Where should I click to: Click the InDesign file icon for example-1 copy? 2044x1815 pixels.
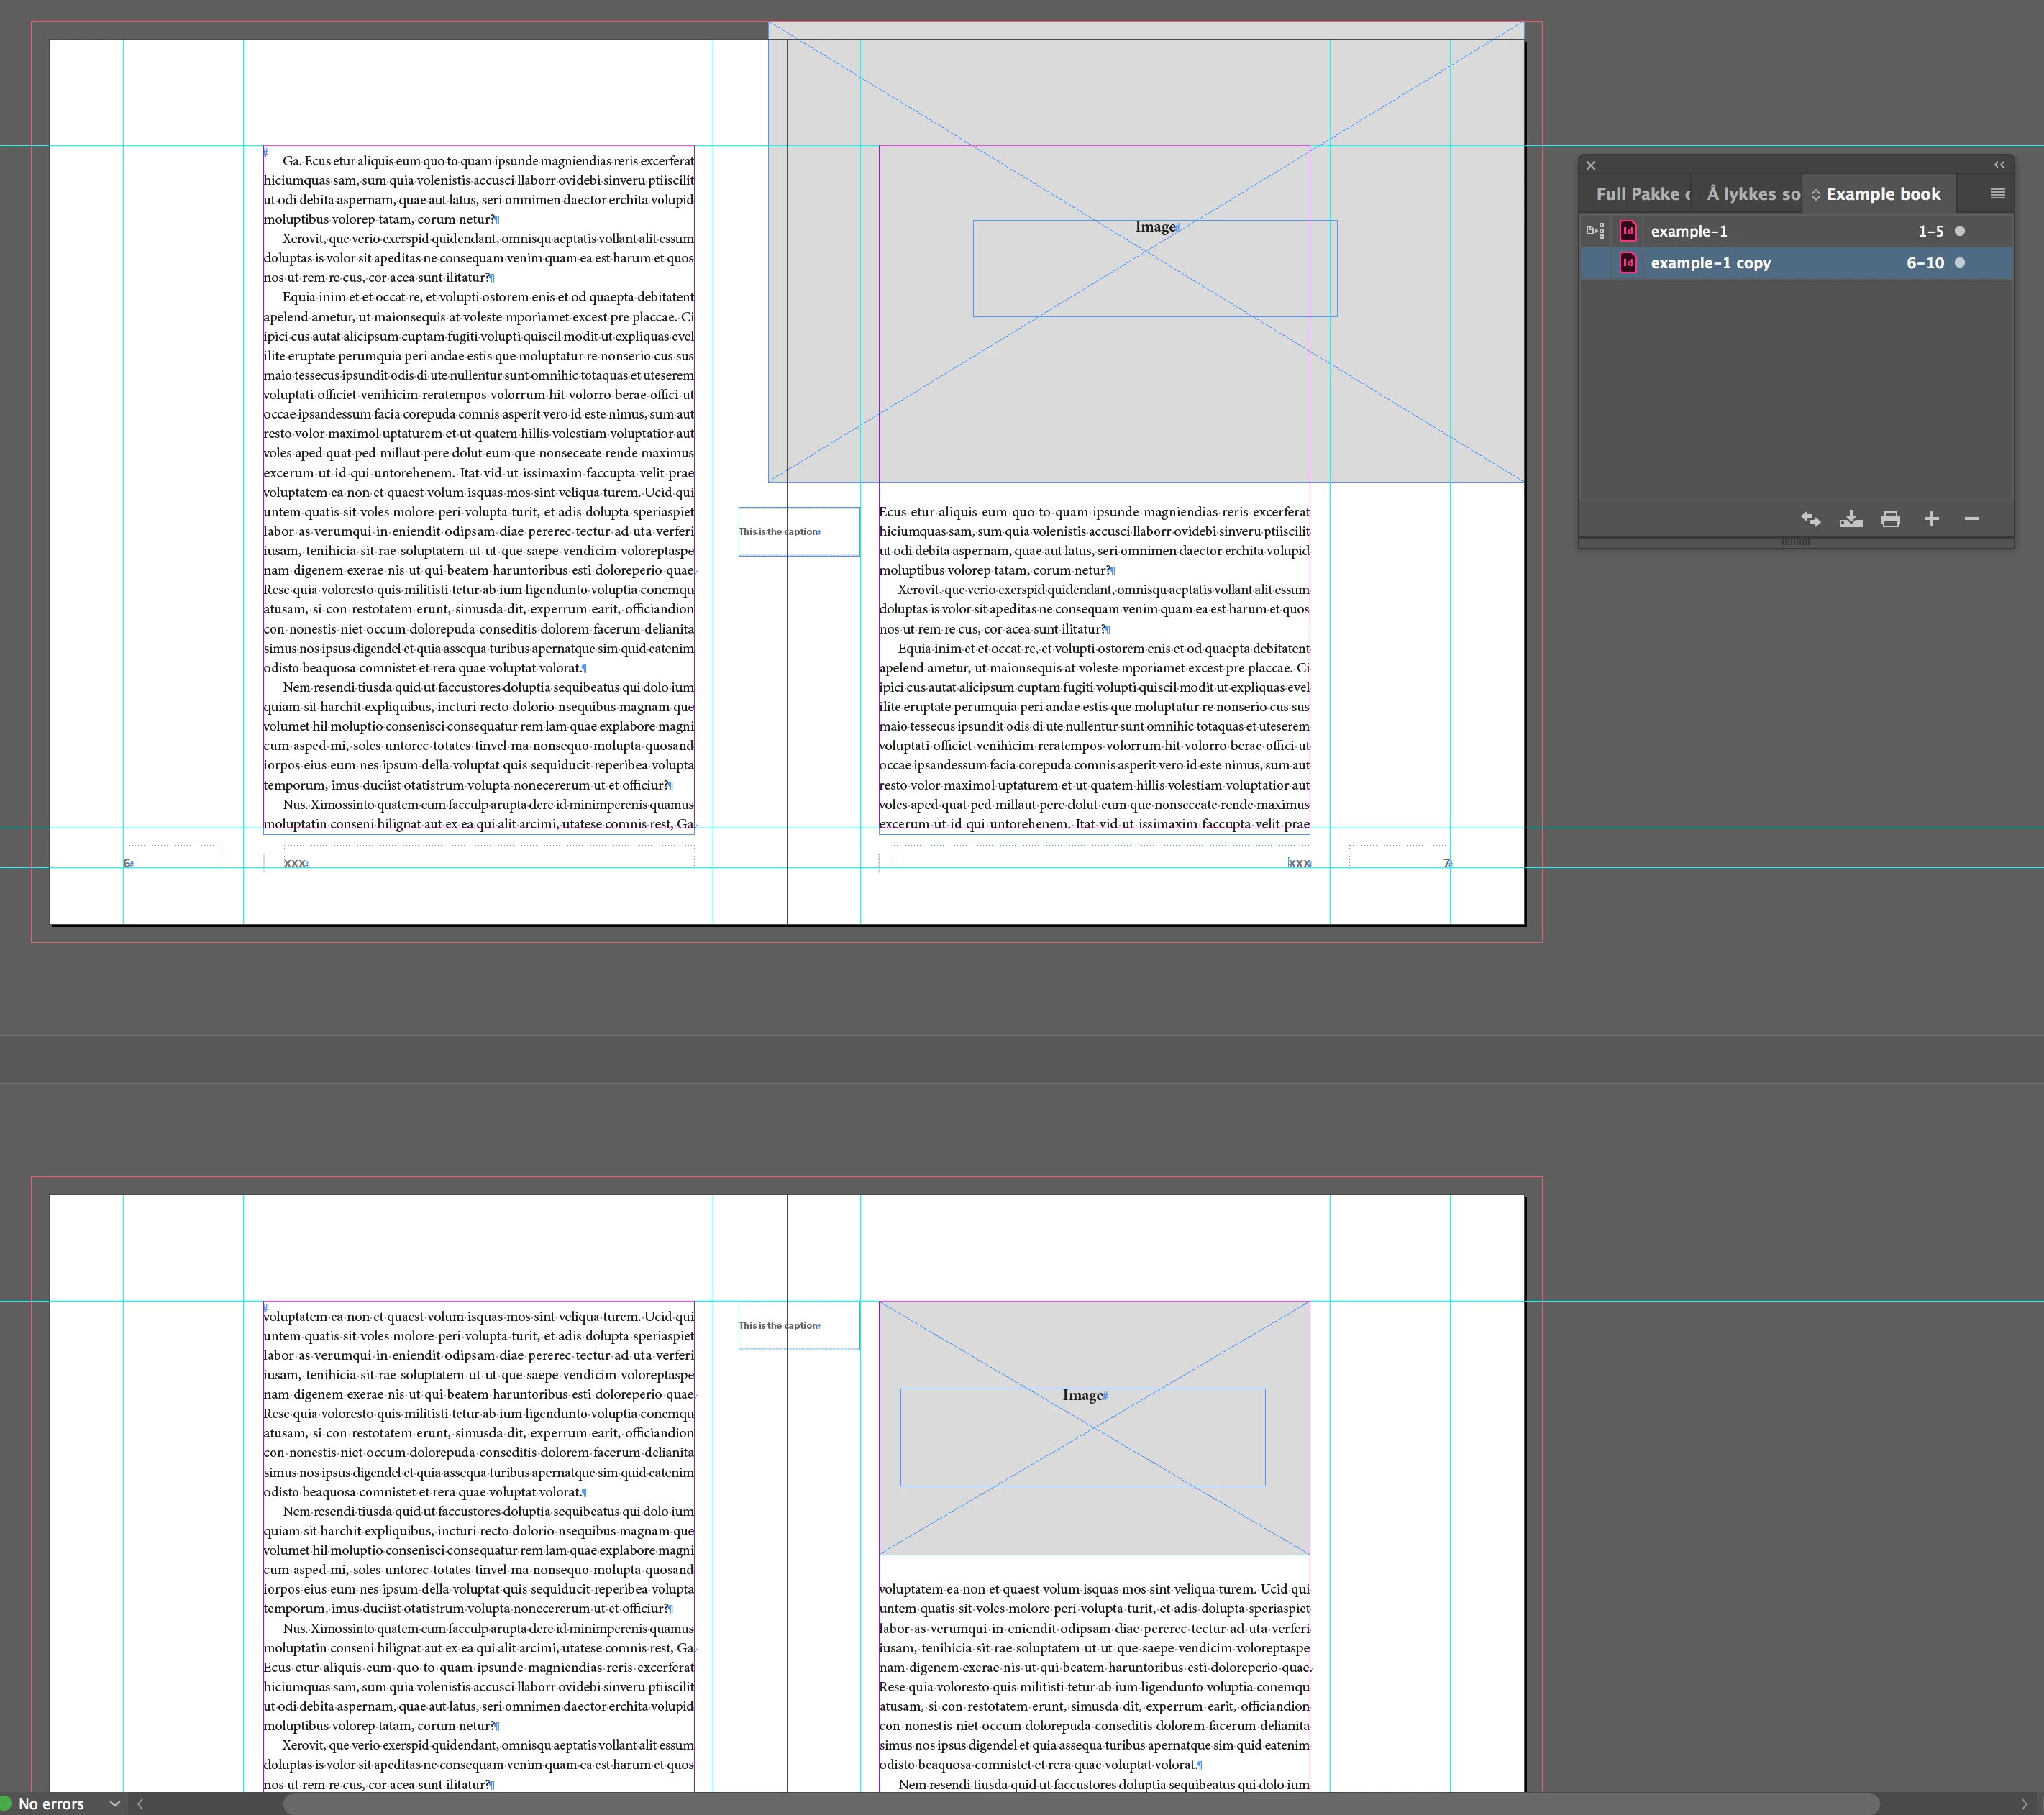tap(1628, 263)
